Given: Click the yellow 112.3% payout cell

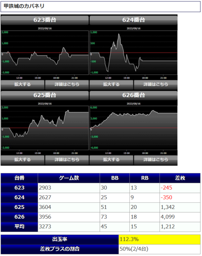Looking at the screenshot, I should coord(160,239).
